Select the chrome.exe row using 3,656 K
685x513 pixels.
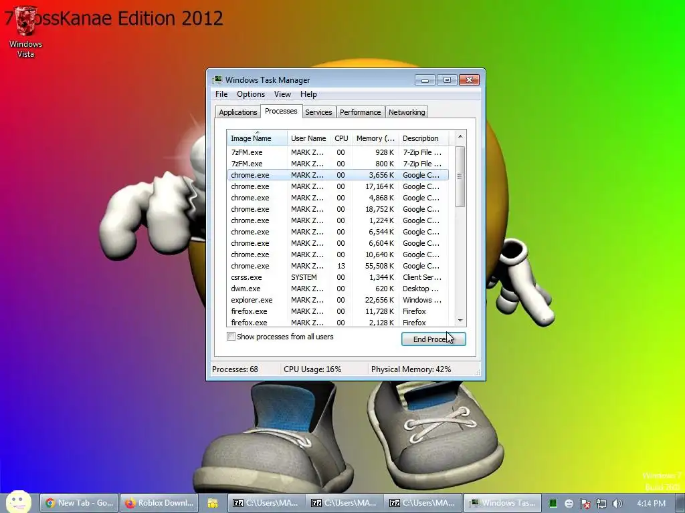(338, 175)
